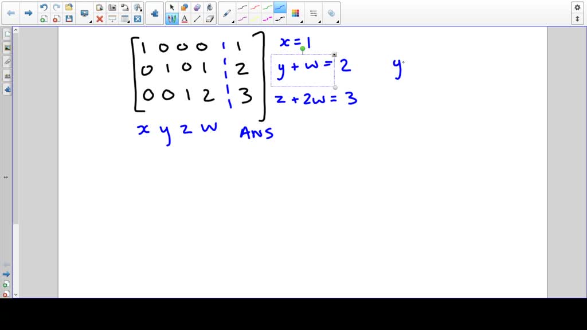Click the green rotation handle above x=1

click(x=302, y=49)
